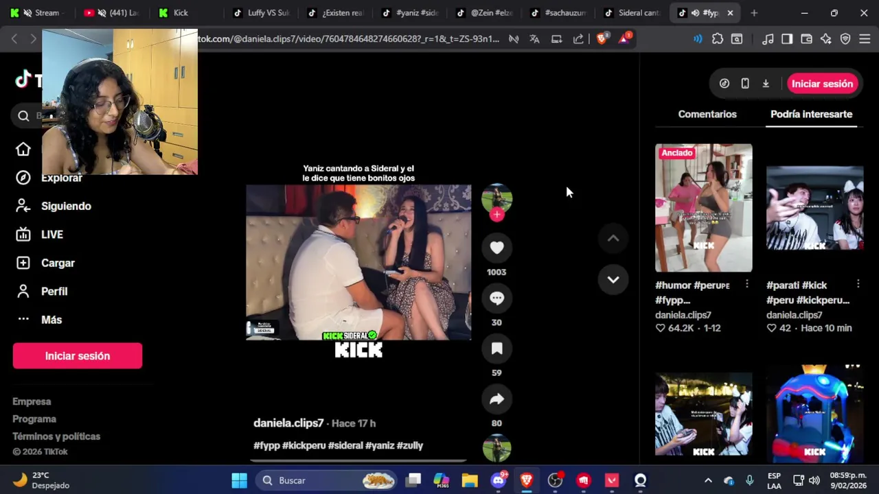Open TikTok home icon in sidebar
This screenshot has width=879, height=494.
tap(23, 149)
